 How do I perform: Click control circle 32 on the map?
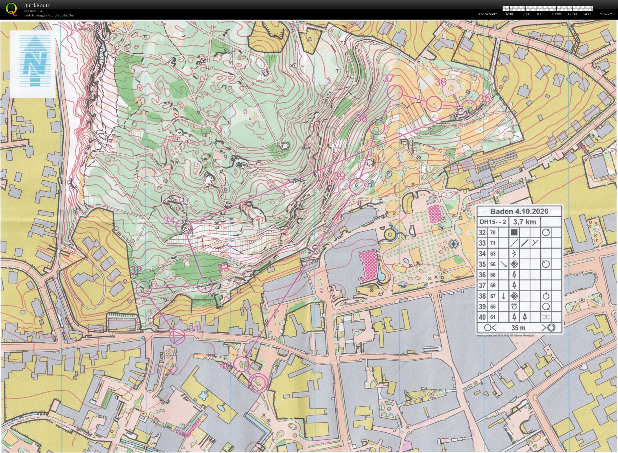click(144, 289)
